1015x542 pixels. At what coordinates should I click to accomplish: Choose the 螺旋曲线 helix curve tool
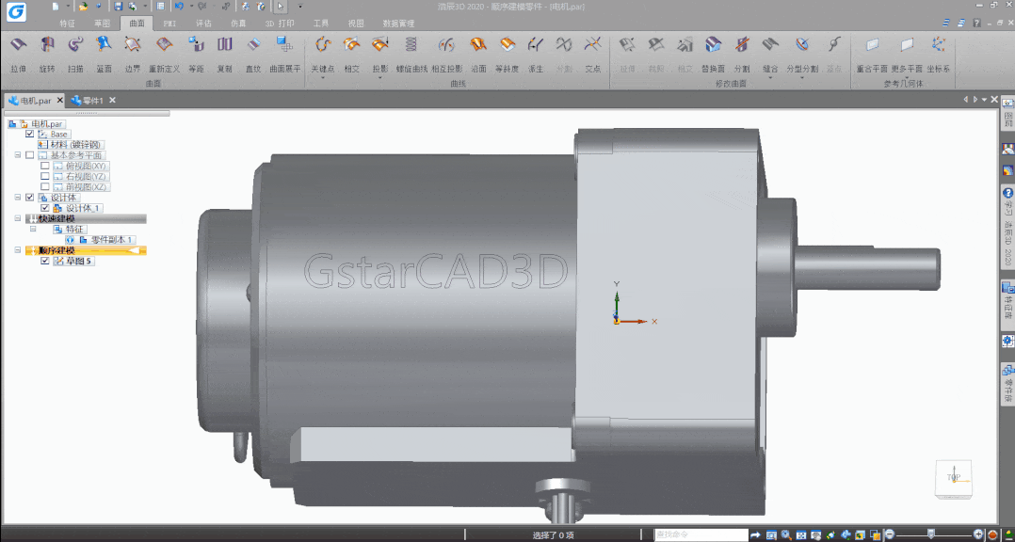pos(411,54)
